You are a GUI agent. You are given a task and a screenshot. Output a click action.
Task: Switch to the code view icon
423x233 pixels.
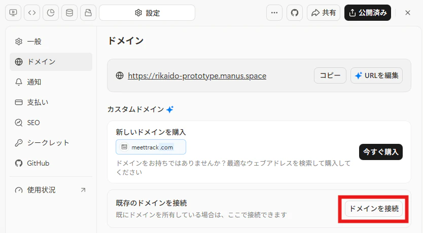point(32,13)
